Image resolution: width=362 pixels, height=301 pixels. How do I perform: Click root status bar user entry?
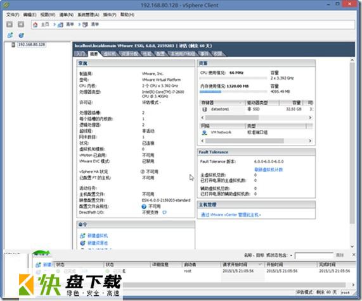point(346,293)
